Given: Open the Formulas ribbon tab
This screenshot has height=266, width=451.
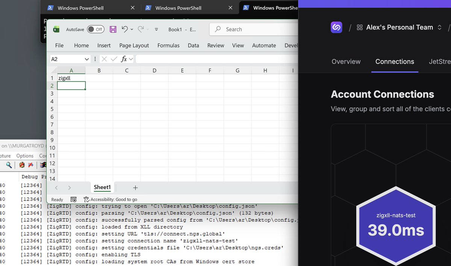Looking at the screenshot, I should [168, 46].
